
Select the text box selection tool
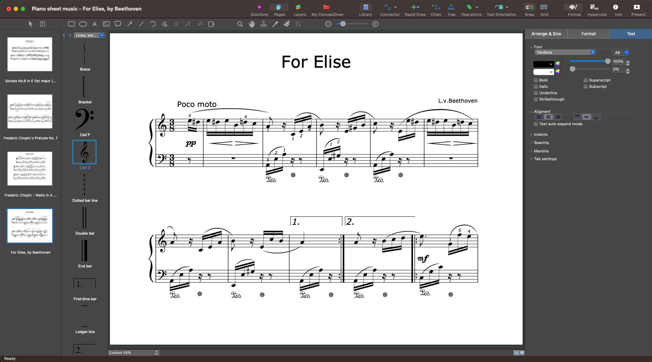point(43,24)
